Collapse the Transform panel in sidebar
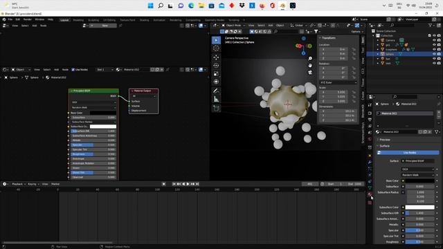The width and height of the screenshot is (443, 249). click(328, 38)
